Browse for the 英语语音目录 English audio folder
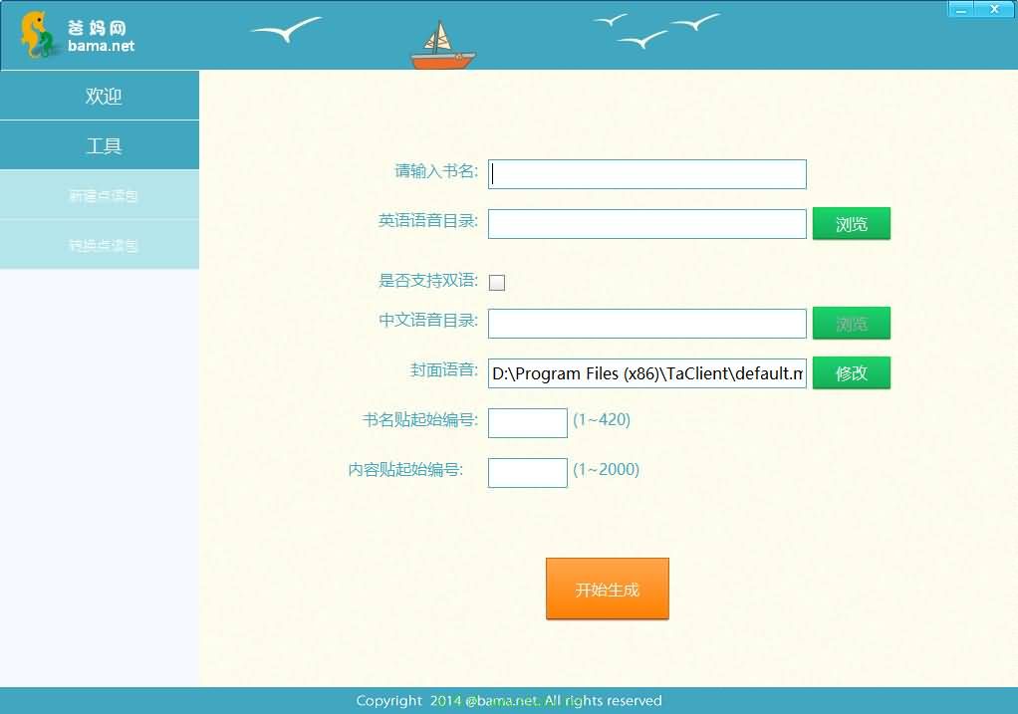 coord(851,224)
